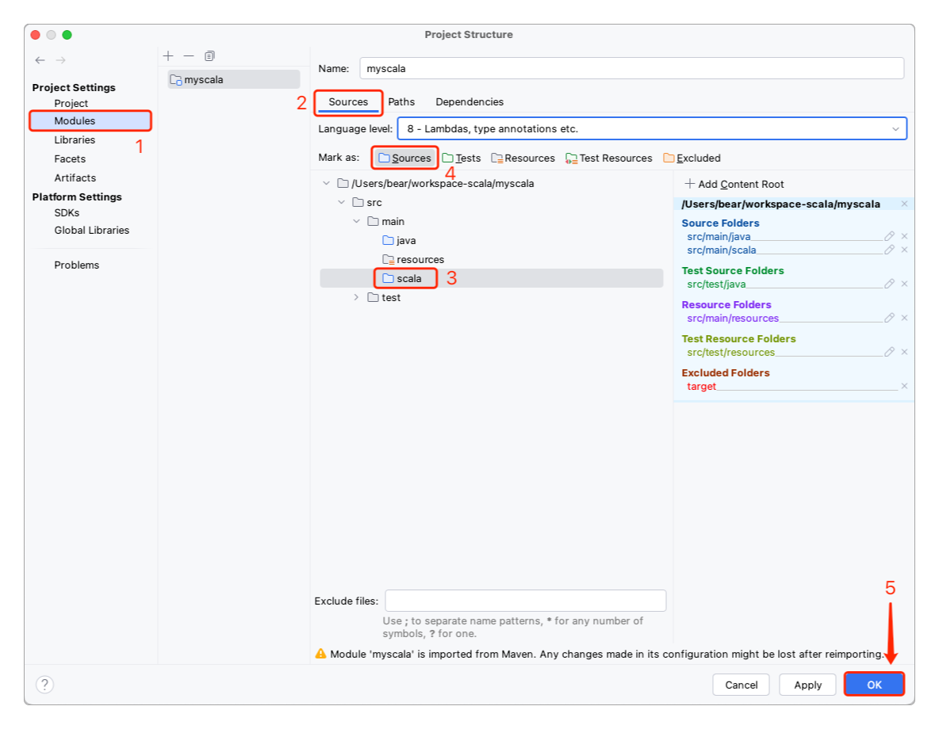This screenshot has height=729, width=939.
Task: Remove the myscala content root with X
Action: (904, 204)
